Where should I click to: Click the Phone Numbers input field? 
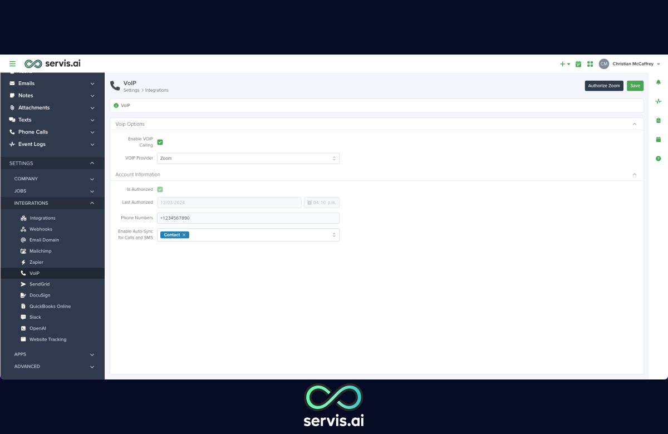click(x=248, y=218)
